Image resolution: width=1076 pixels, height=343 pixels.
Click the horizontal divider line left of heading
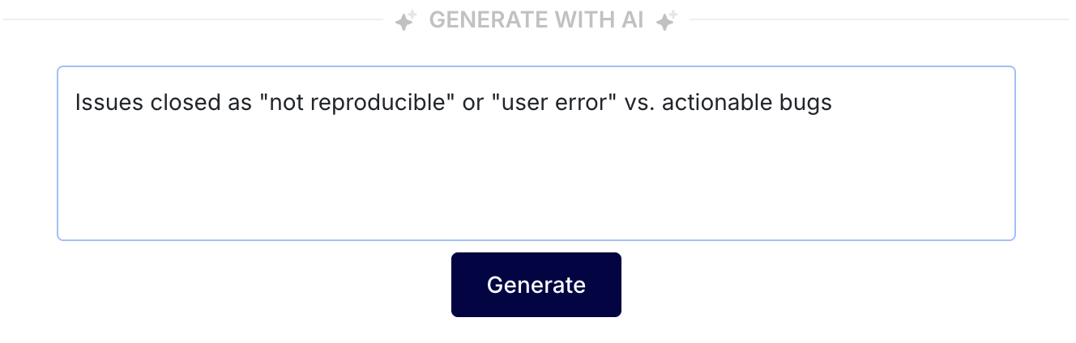point(194,19)
